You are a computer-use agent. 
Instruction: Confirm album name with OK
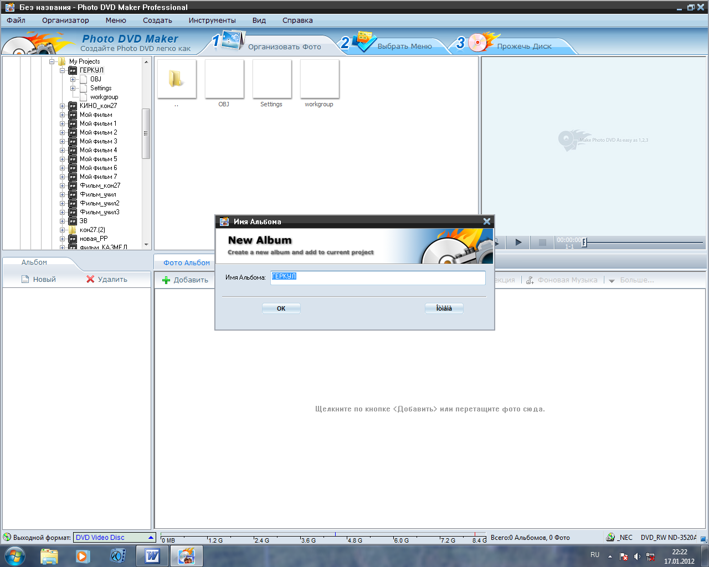point(281,308)
